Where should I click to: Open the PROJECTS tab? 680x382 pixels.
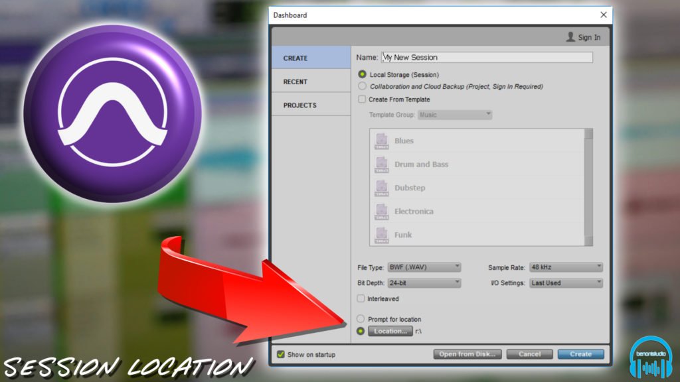311,105
